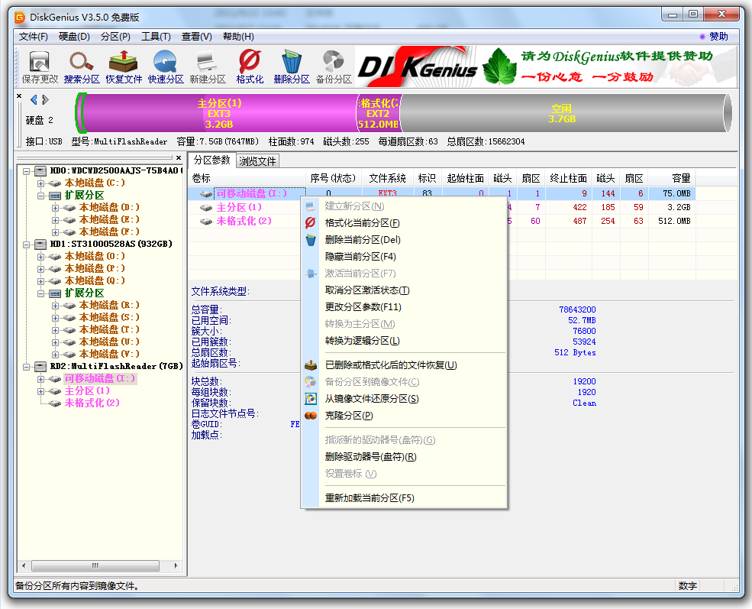Collapse the 扩展分区 node under HD1

click(x=40, y=293)
